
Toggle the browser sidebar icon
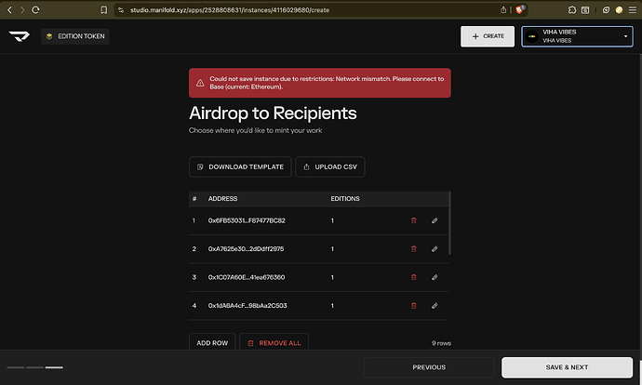pyautogui.click(x=585, y=10)
